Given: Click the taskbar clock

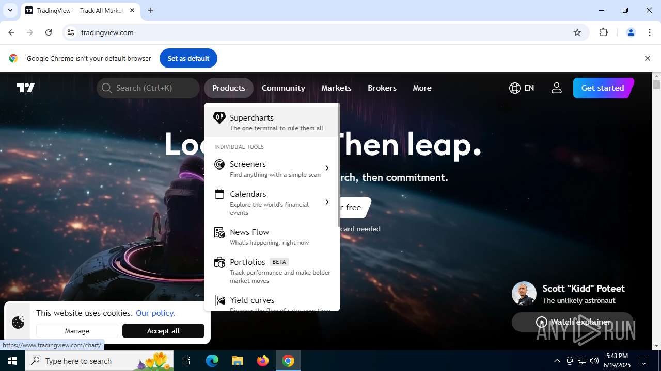Looking at the screenshot, I should pos(617,361).
